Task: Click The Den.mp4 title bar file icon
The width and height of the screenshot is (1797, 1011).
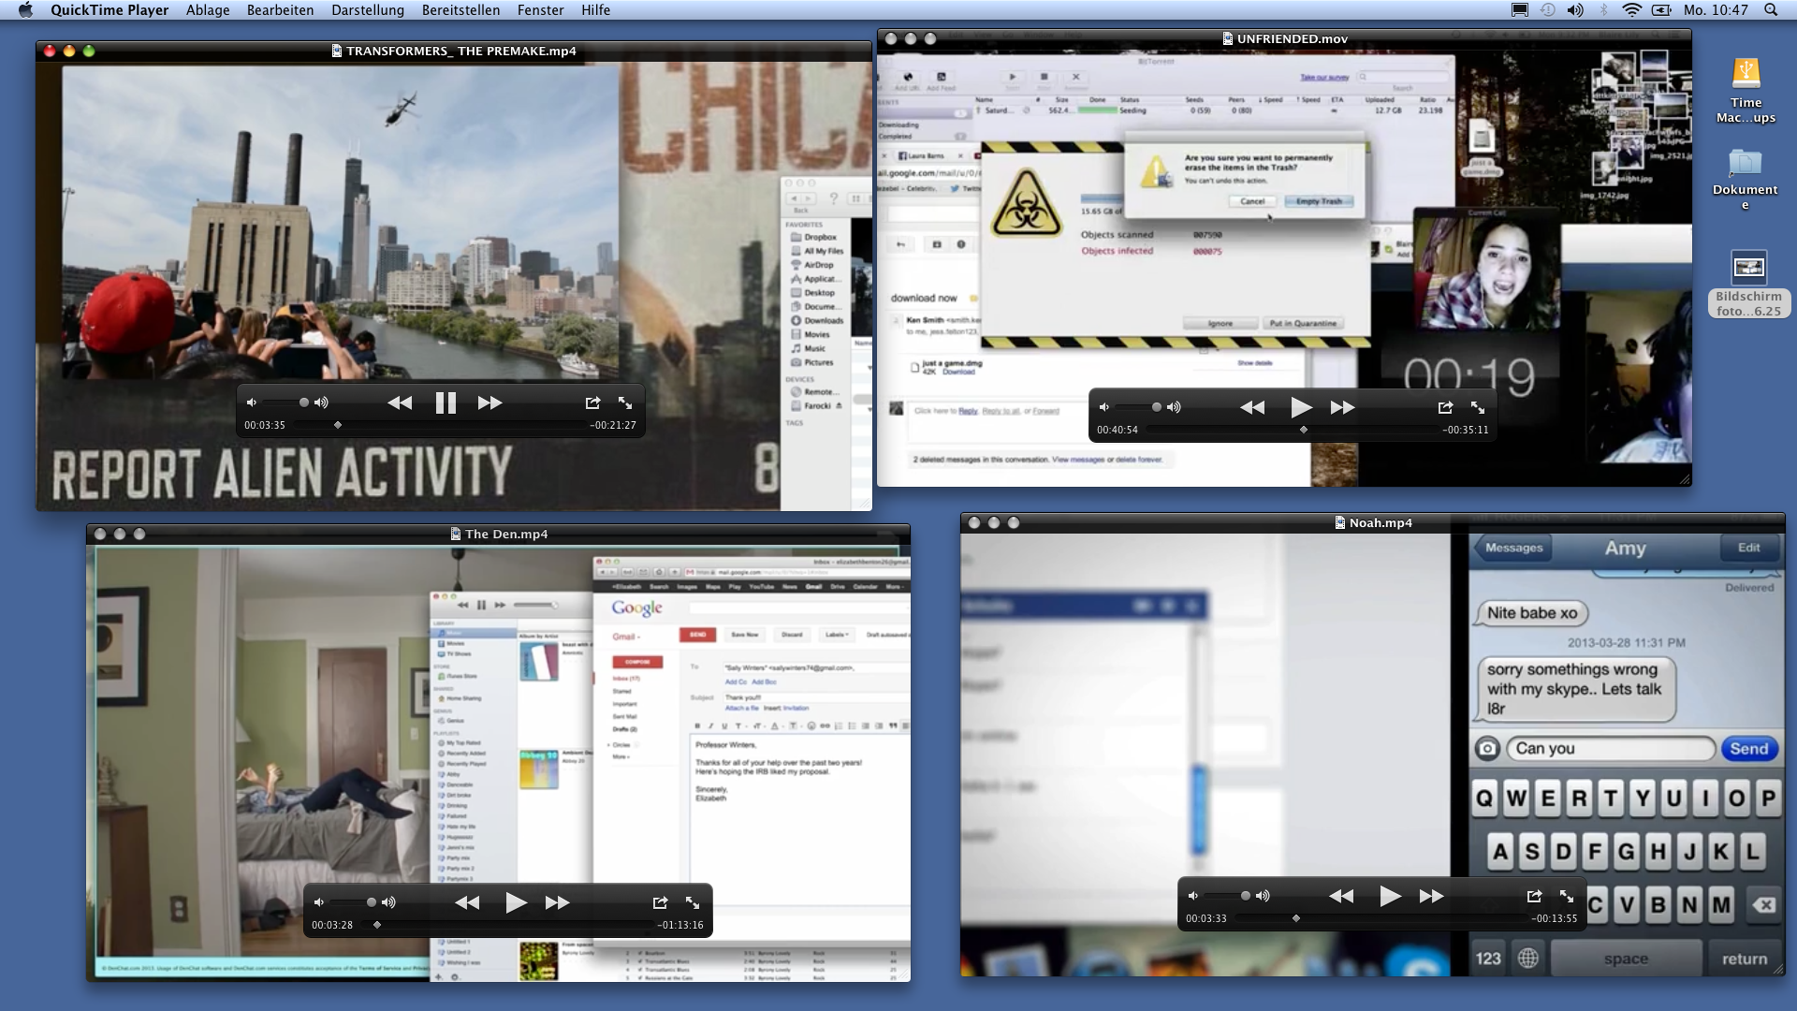Action: (x=456, y=535)
